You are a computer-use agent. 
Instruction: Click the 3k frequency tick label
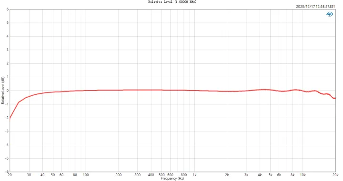coord(246,175)
